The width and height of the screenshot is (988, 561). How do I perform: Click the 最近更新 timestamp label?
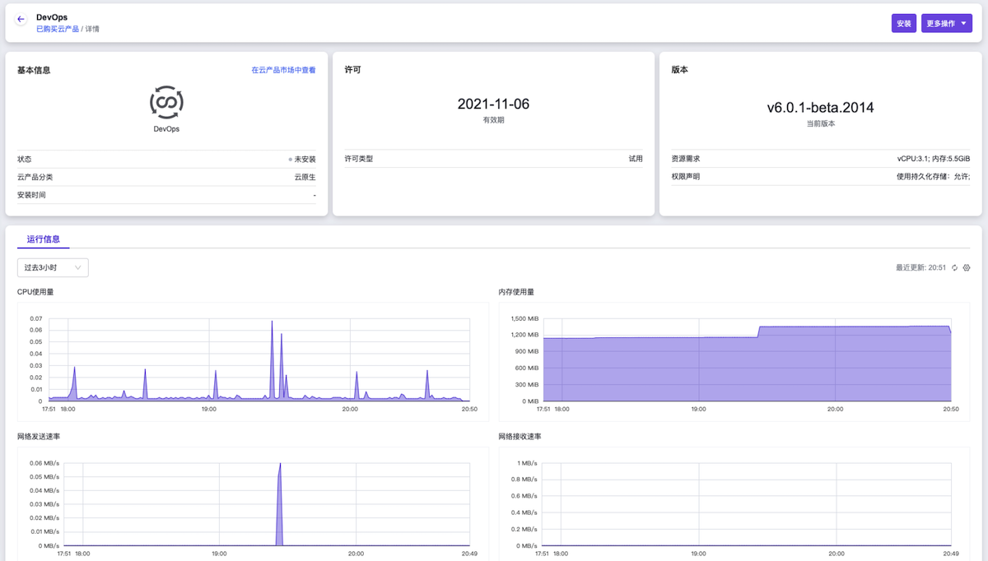tap(920, 268)
